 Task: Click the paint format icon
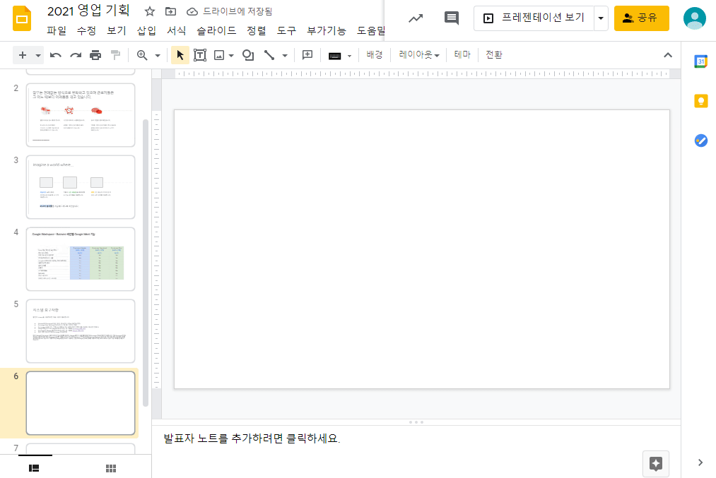[x=115, y=55]
